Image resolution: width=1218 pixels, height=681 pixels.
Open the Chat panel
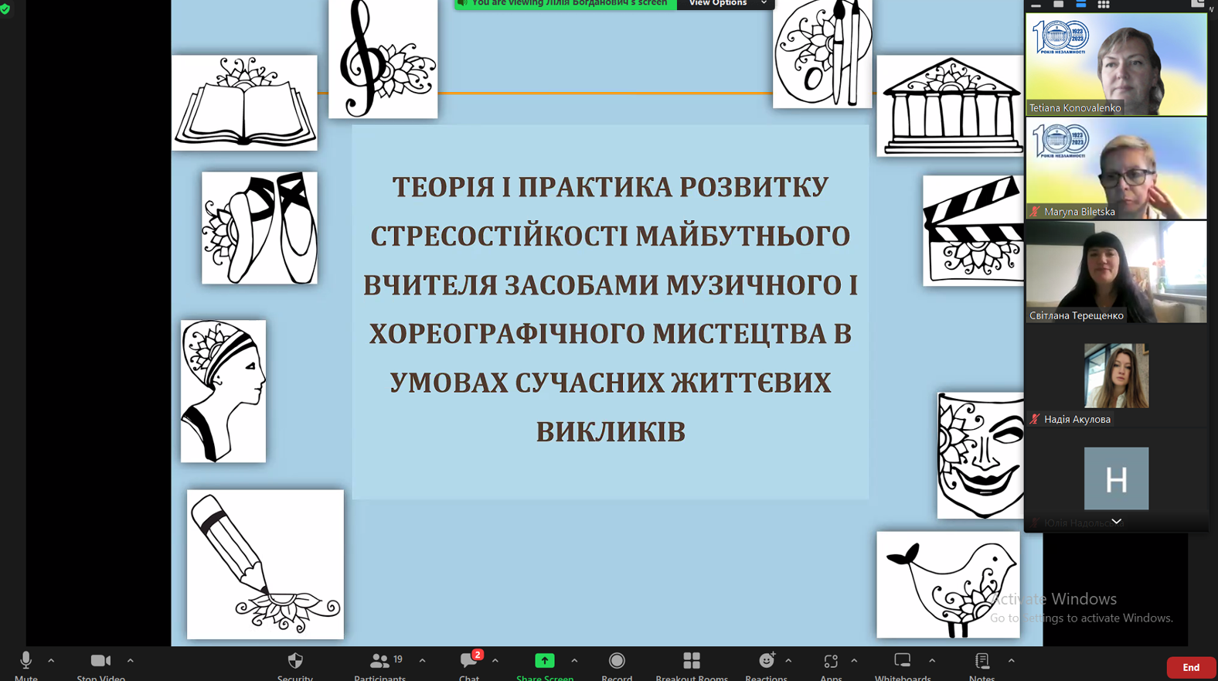tap(469, 662)
